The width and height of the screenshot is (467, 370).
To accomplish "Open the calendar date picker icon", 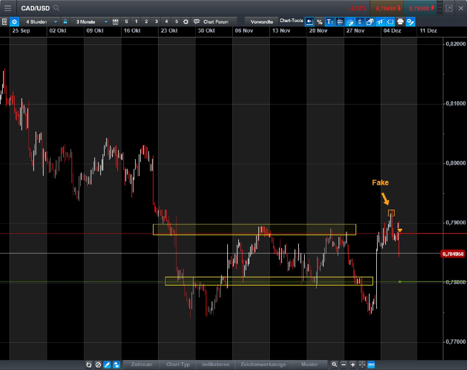I will coord(115,21).
